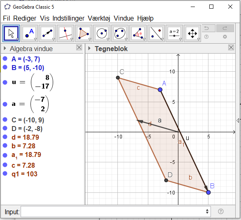Expand the Algebra vindue style bar
Image resolution: width=241 pixels, height=220 pixels.
[5, 49]
